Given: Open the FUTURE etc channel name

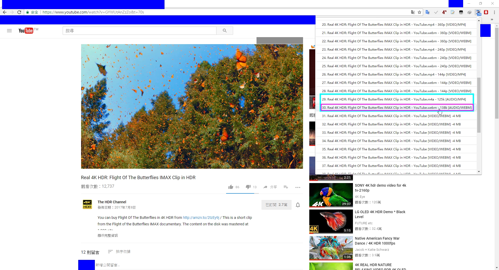Looking at the screenshot, I should (364, 223).
